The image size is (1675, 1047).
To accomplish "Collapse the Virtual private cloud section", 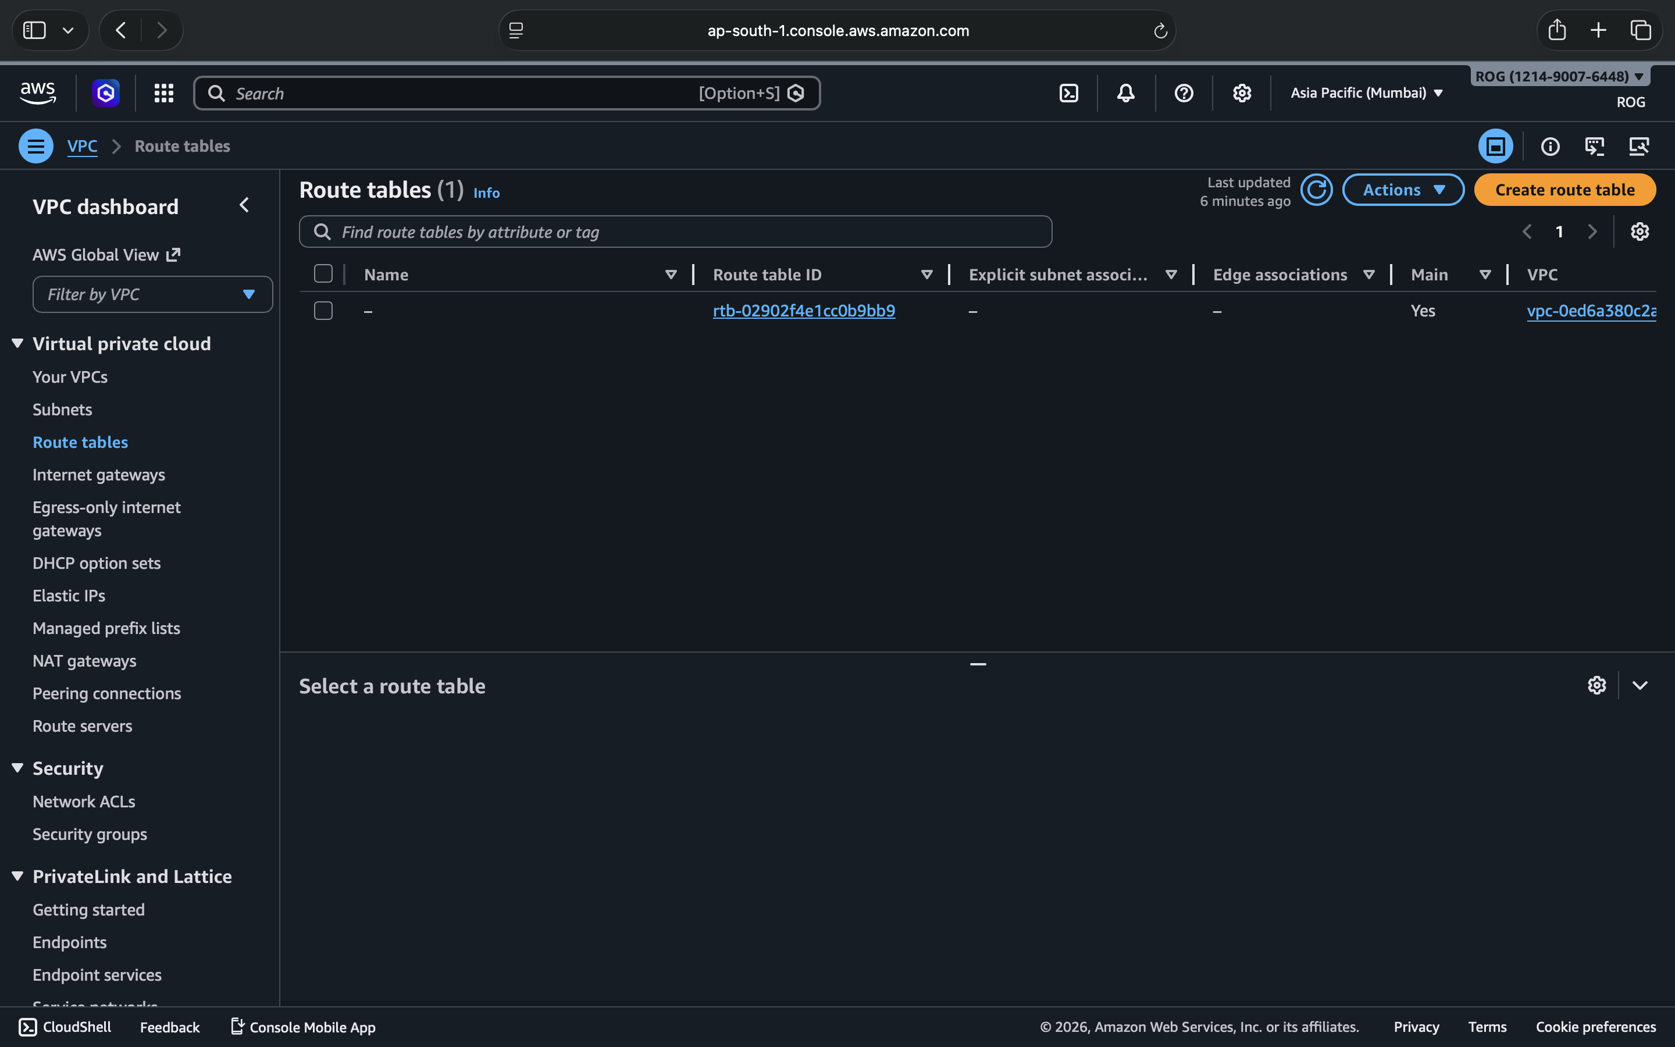I will coord(18,343).
